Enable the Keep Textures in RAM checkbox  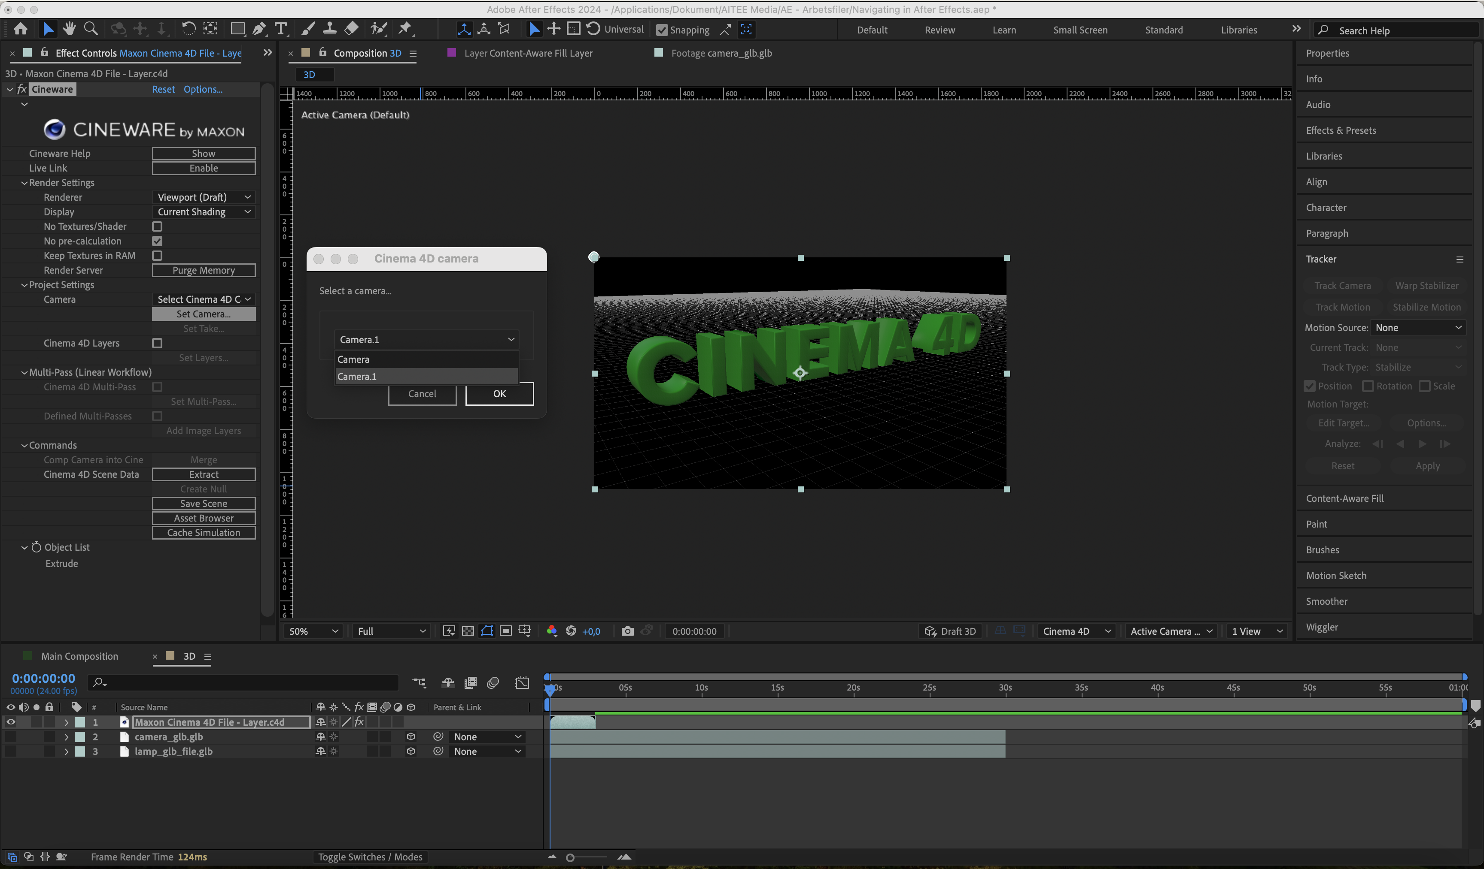tap(157, 255)
